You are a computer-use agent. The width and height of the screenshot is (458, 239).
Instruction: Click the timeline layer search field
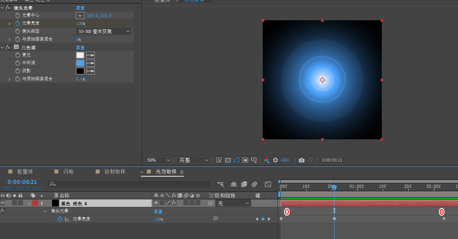[x=129, y=184]
